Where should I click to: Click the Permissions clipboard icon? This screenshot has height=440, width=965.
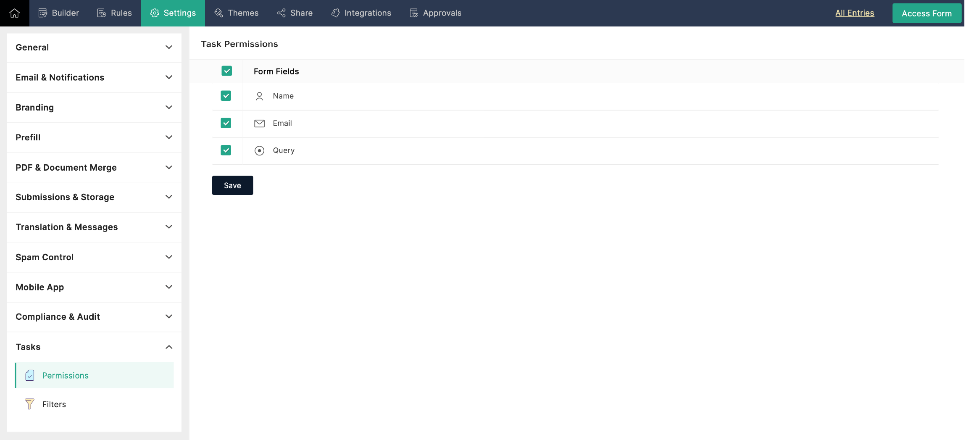(x=30, y=375)
